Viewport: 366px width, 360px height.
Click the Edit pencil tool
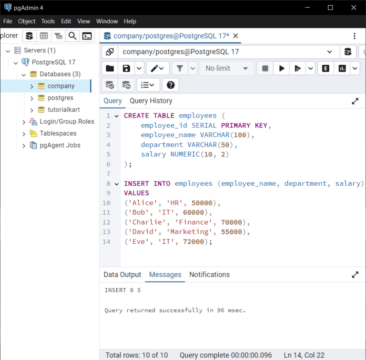coord(158,68)
